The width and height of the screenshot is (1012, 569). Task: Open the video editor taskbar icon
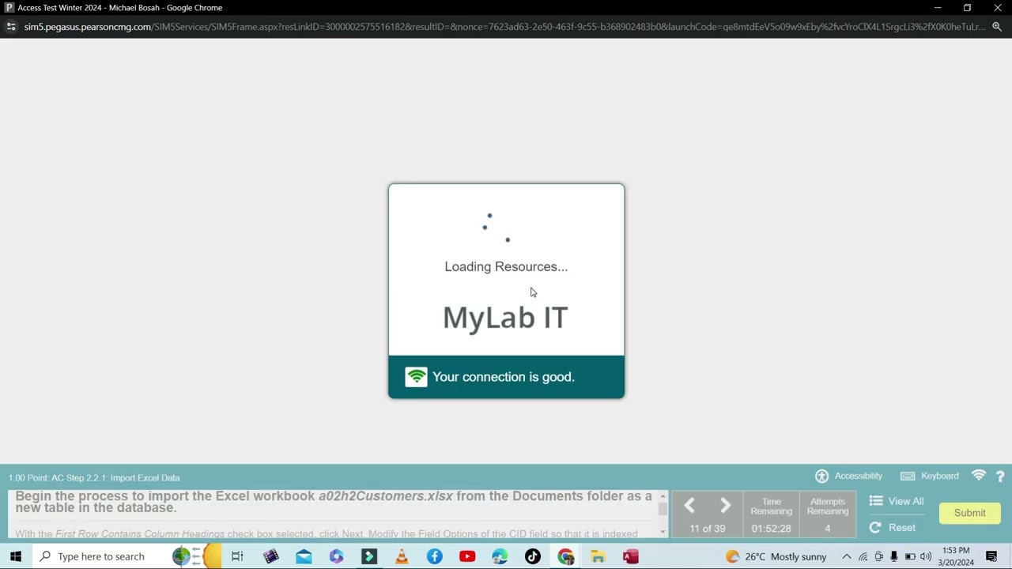[x=271, y=556]
